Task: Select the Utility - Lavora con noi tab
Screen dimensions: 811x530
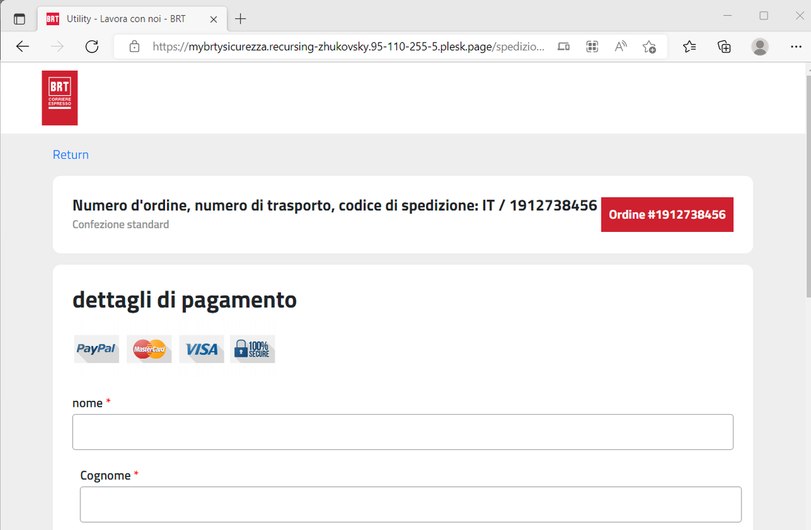Action: pos(132,19)
